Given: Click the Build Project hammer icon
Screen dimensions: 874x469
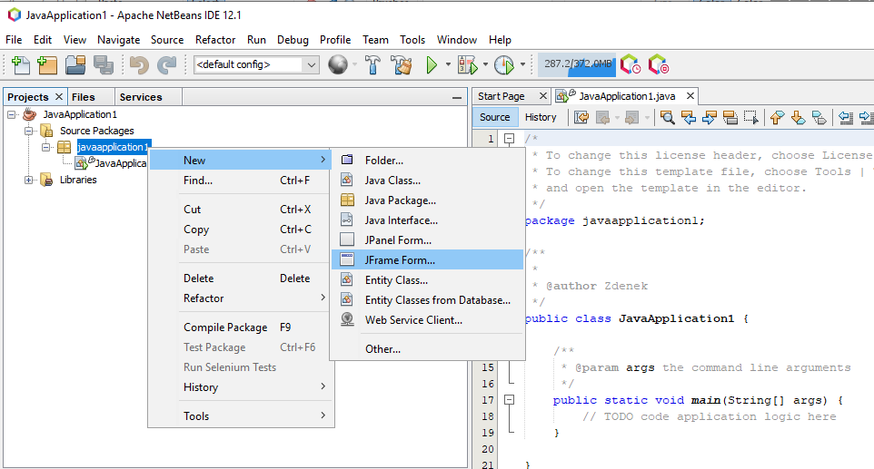Looking at the screenshot, I should (372, 64).
